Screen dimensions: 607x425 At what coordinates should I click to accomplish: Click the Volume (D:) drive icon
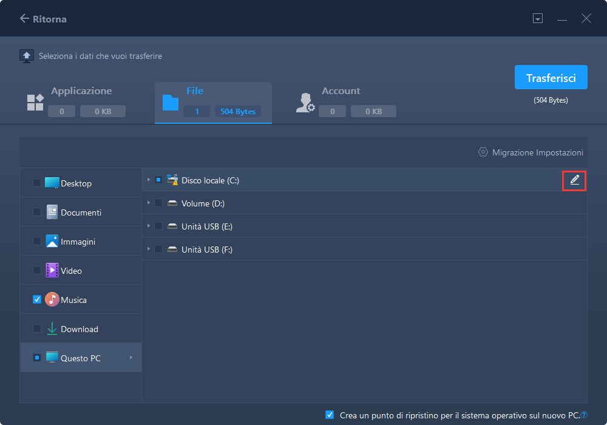(x=172, y=203)
